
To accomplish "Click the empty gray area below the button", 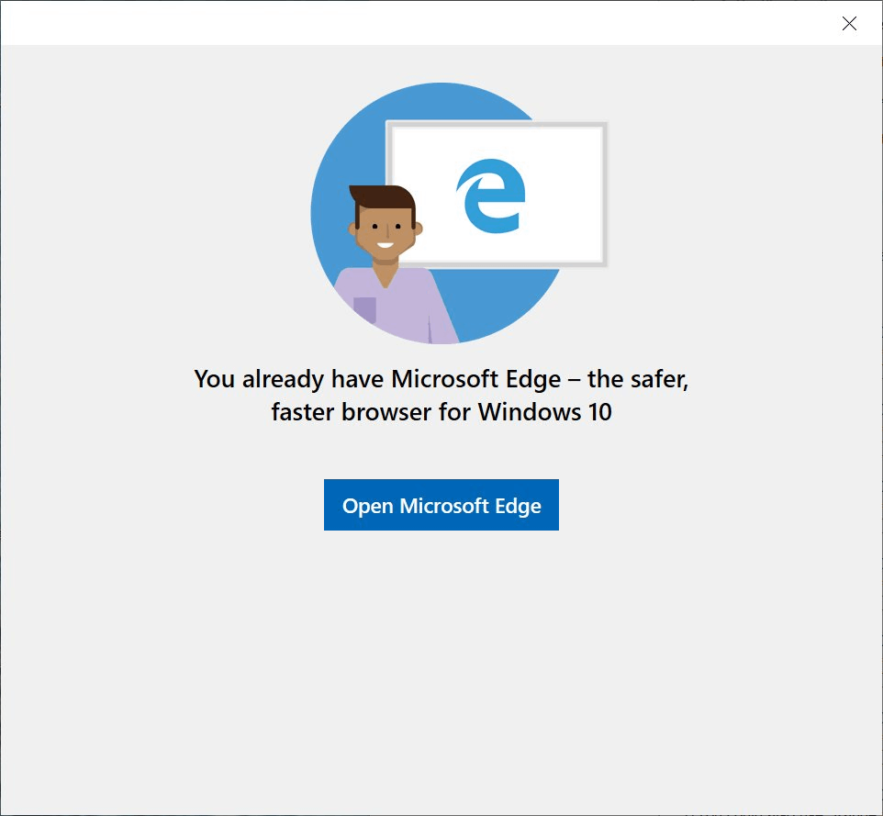I will click(441, 670).
